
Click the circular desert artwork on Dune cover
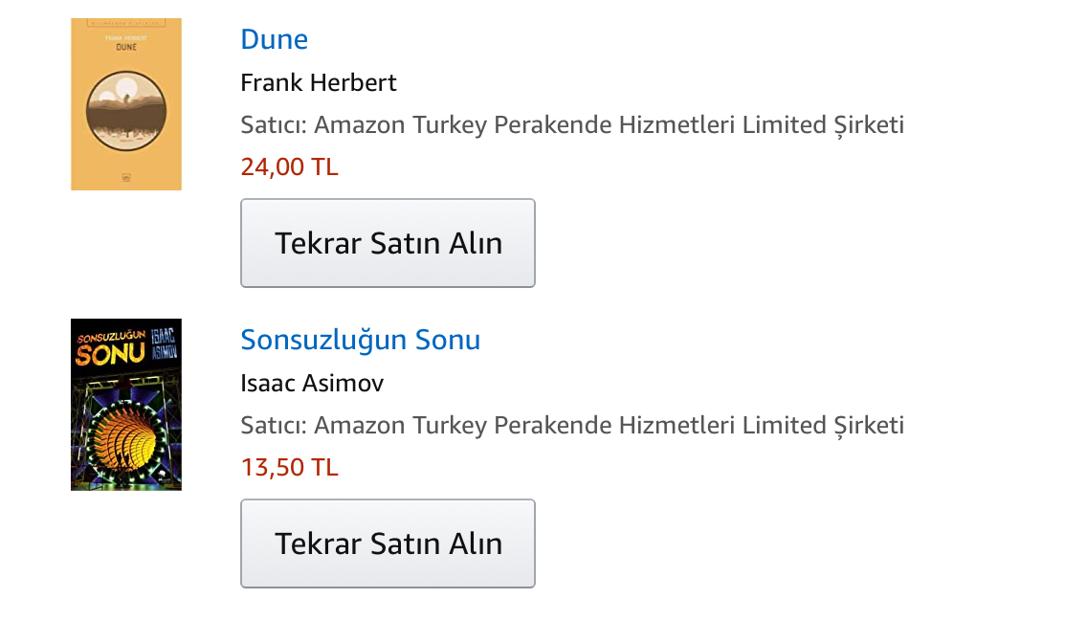tap(125, 110)
